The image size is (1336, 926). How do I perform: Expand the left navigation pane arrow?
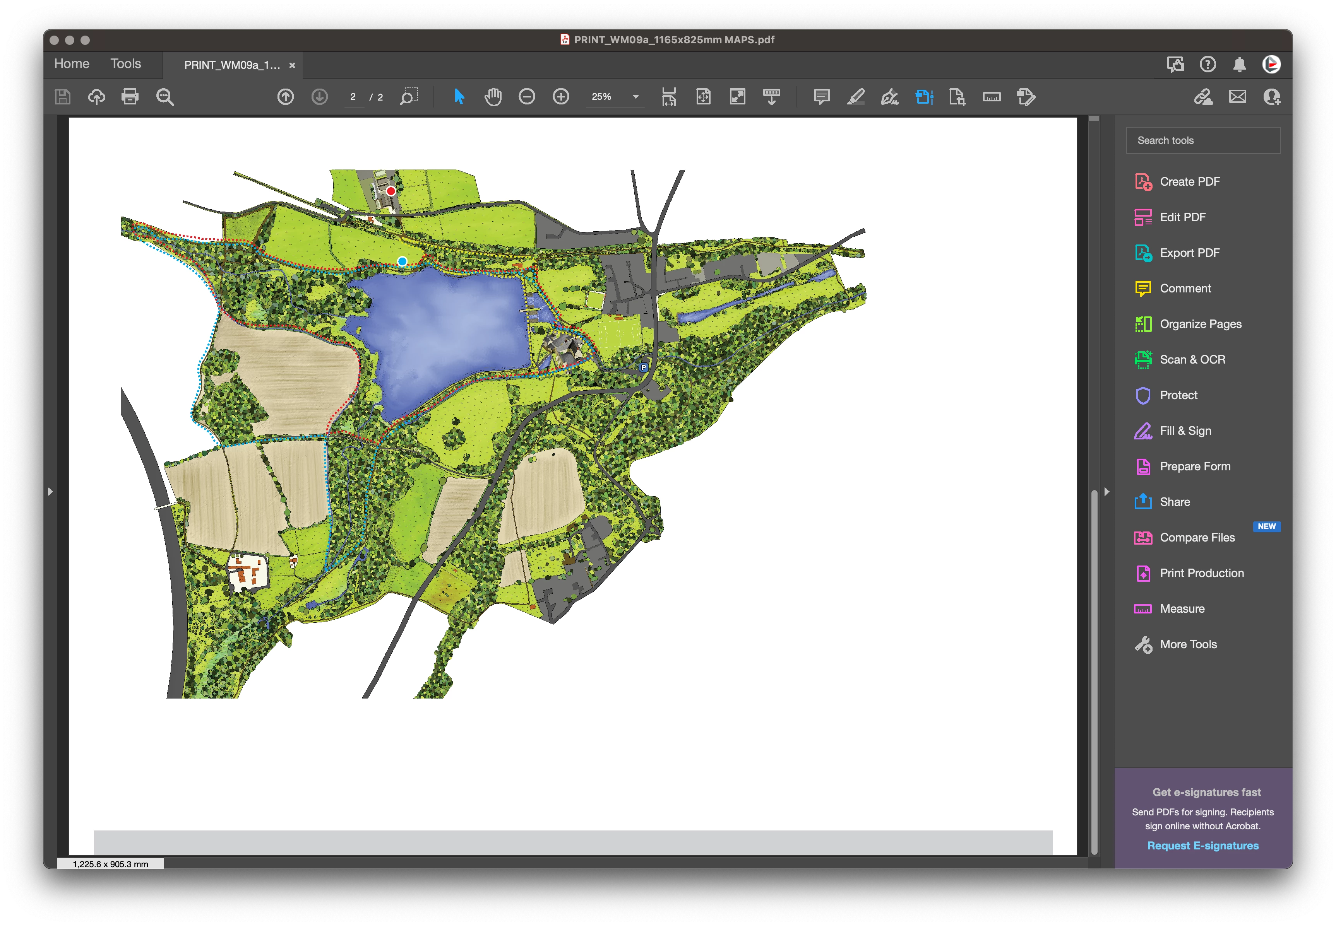click(50, 491)
